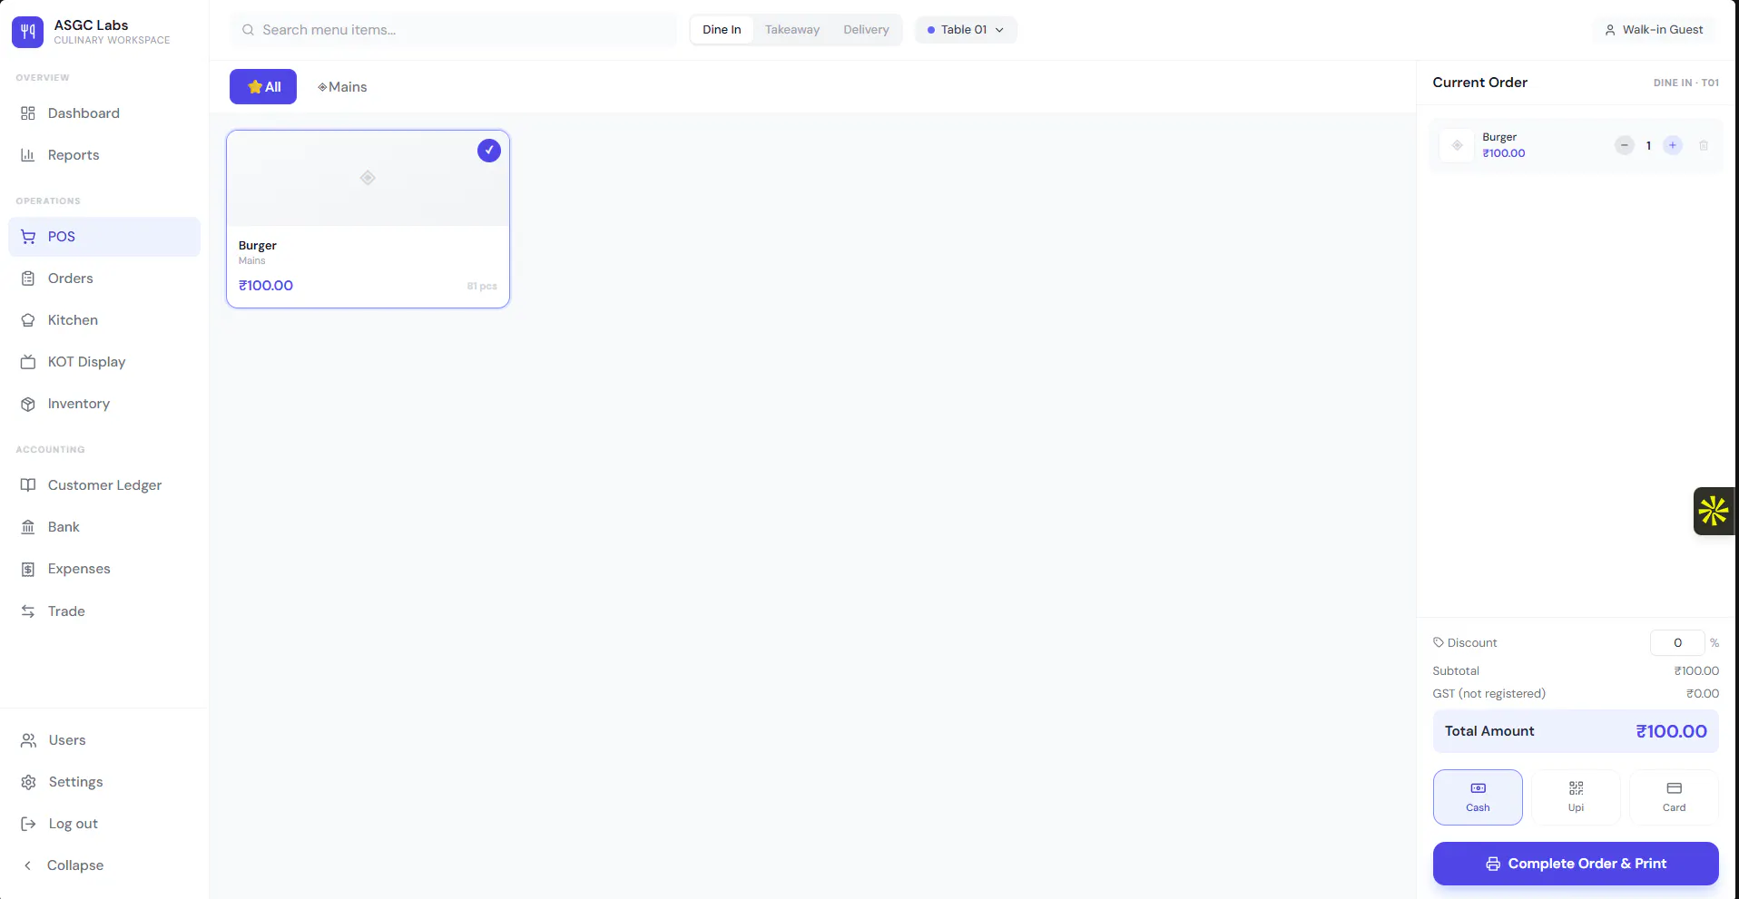Select POS in the sidebar

pos(104,237)
